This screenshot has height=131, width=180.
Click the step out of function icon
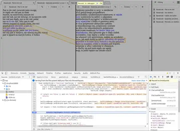click(x=163, y=77)
